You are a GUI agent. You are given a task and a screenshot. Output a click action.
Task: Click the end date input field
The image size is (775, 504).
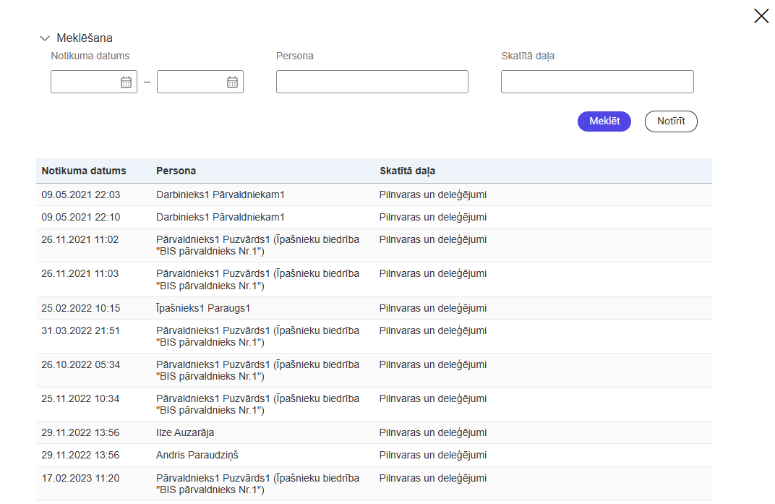click(x=191, y=82)
